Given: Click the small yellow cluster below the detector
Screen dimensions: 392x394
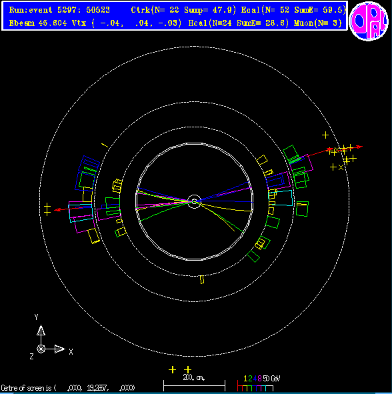Looking at the screenshot, I should click(202, 280).
